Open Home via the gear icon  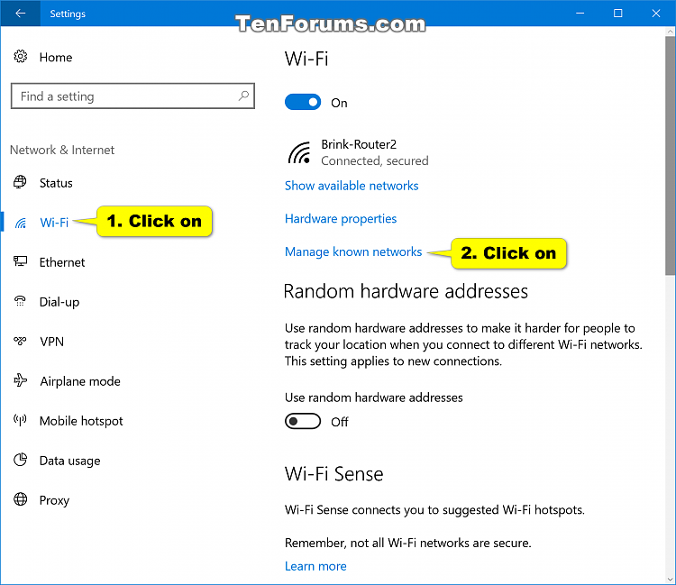[x=21, y=57]
